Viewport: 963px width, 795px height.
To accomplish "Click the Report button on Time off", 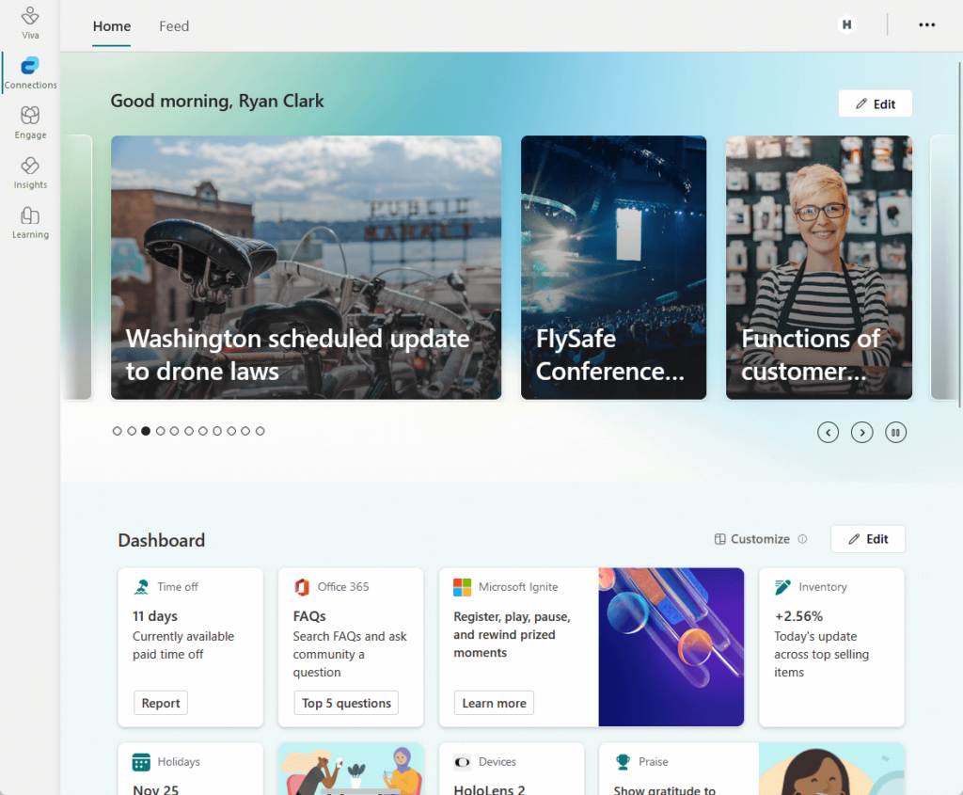I will (161, 703).
